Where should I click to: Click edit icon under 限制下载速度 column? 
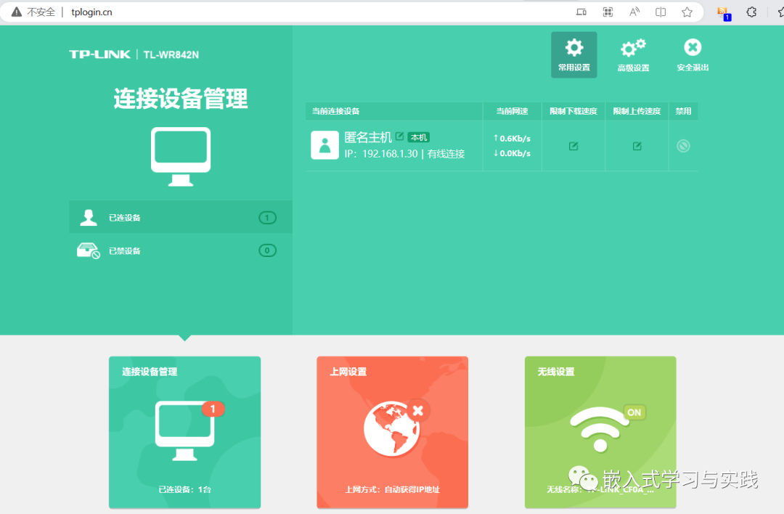click(573, 145)
